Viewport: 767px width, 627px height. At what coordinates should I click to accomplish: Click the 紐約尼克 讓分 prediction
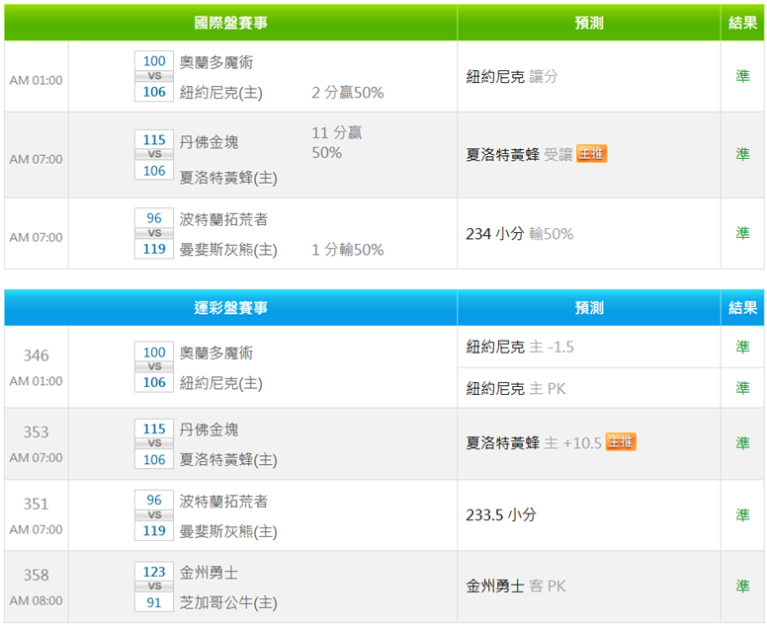[512, 76]
